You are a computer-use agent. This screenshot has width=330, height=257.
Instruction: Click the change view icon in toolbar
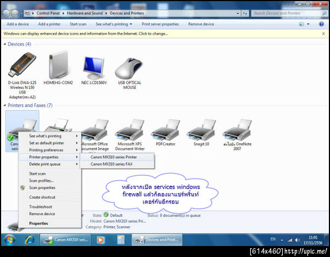(301, 24)
